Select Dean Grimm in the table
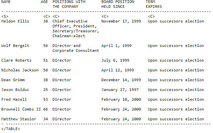The height and width of the screenshot is (133, 213). click(13, 80)
